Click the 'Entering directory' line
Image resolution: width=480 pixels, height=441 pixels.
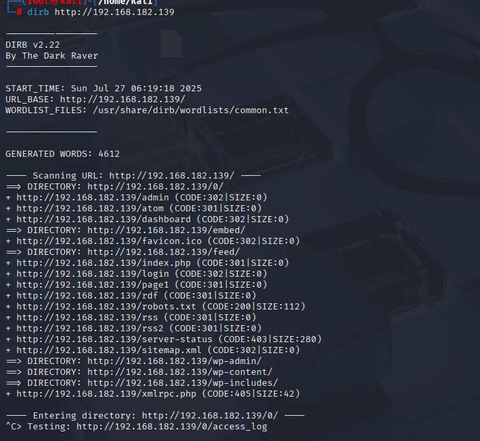click(155, 416)
